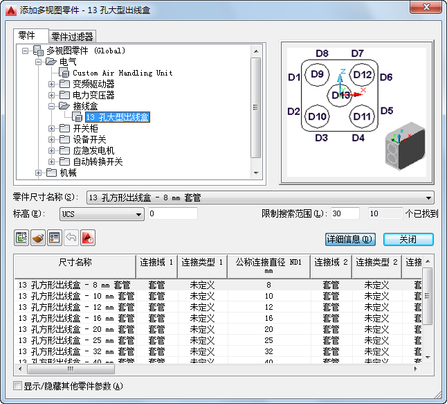Click the 电力变压器 folder icon

65,95
